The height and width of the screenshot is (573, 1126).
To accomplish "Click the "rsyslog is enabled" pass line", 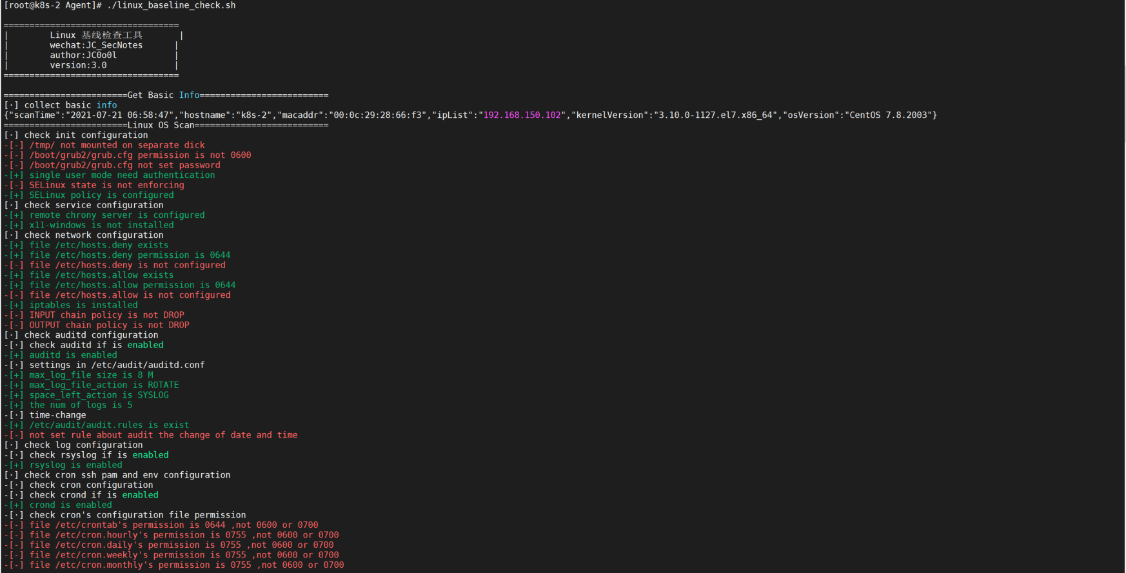I will 75,465.
